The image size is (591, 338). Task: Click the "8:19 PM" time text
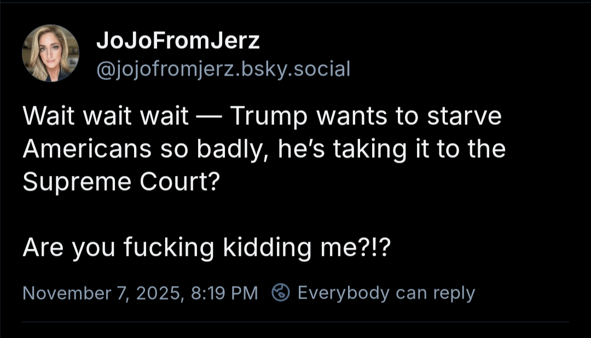click(225, 293)
